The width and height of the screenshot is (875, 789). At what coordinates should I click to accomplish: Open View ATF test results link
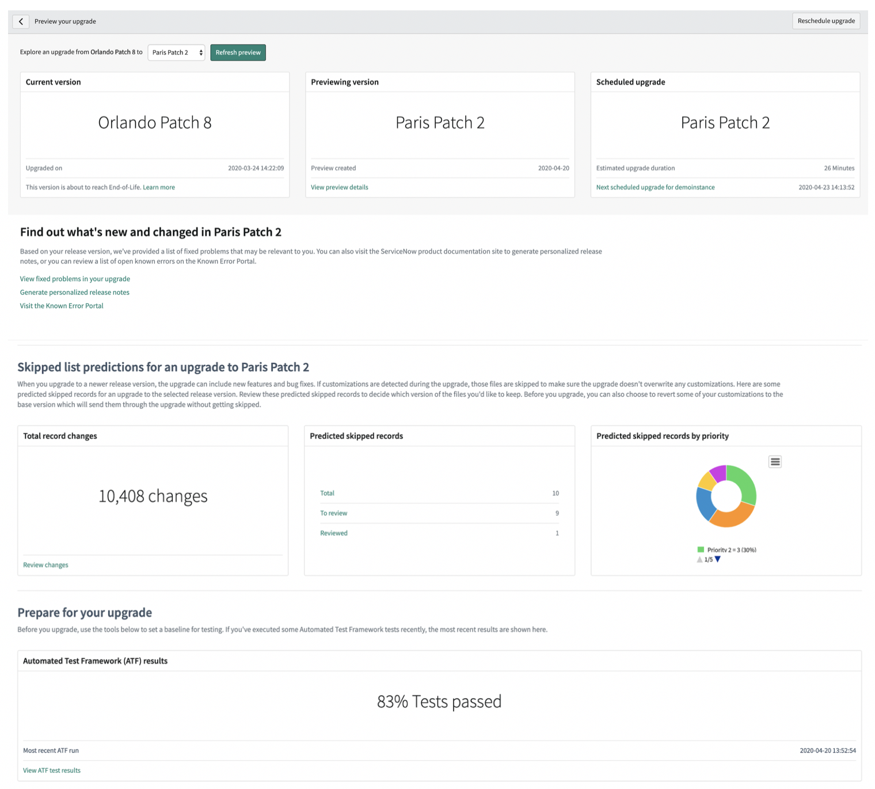(x=52, y=771)
